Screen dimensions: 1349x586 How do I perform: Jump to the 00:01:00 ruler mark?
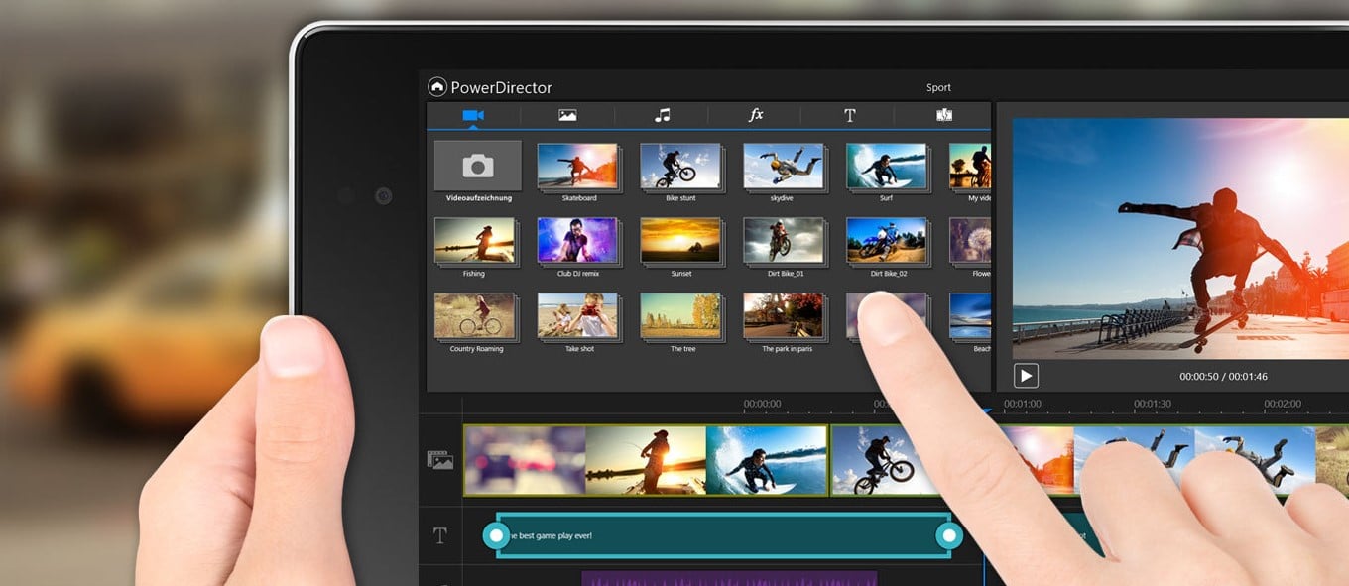(1022, 404)
